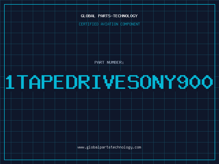Click the GLOBAL PARTS-TECHNOLOGY heading
This screenshot has width=219, height=164.
(x=109, y=16)
